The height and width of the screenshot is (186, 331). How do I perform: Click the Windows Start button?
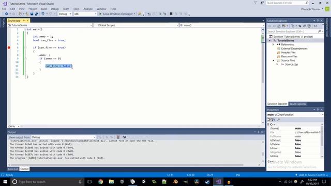pyautogui.click(x=5, y=181)
